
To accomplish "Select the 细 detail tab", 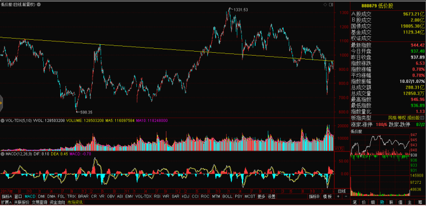I will 373,202.
